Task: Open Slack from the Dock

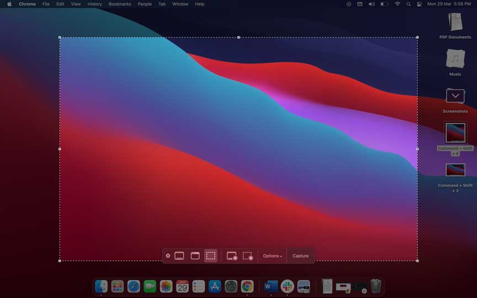Action: [287, 286]
